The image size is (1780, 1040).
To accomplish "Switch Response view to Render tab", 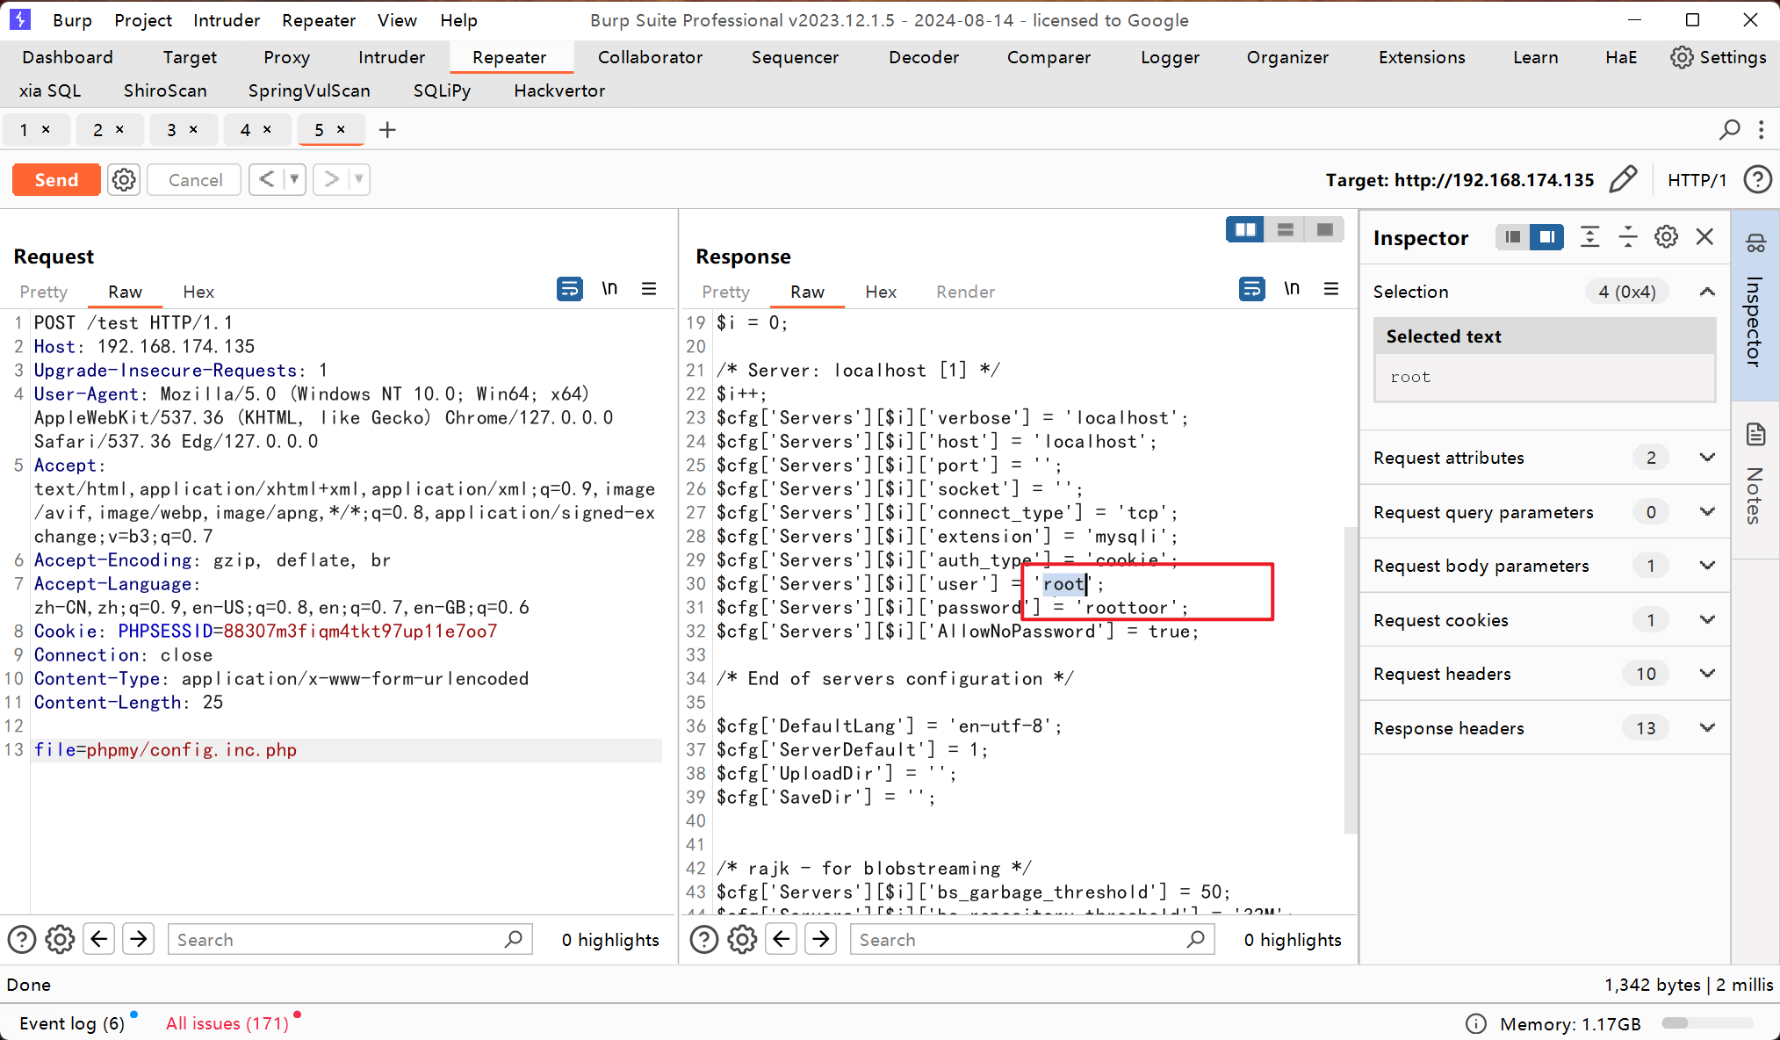I will pos(965,292).
